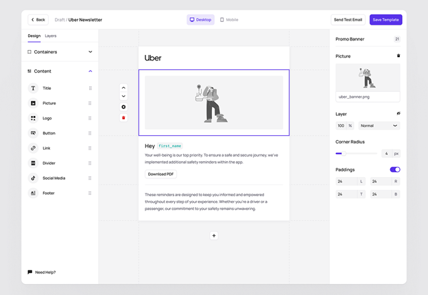Click the Need Help? link

coord(45,272)
